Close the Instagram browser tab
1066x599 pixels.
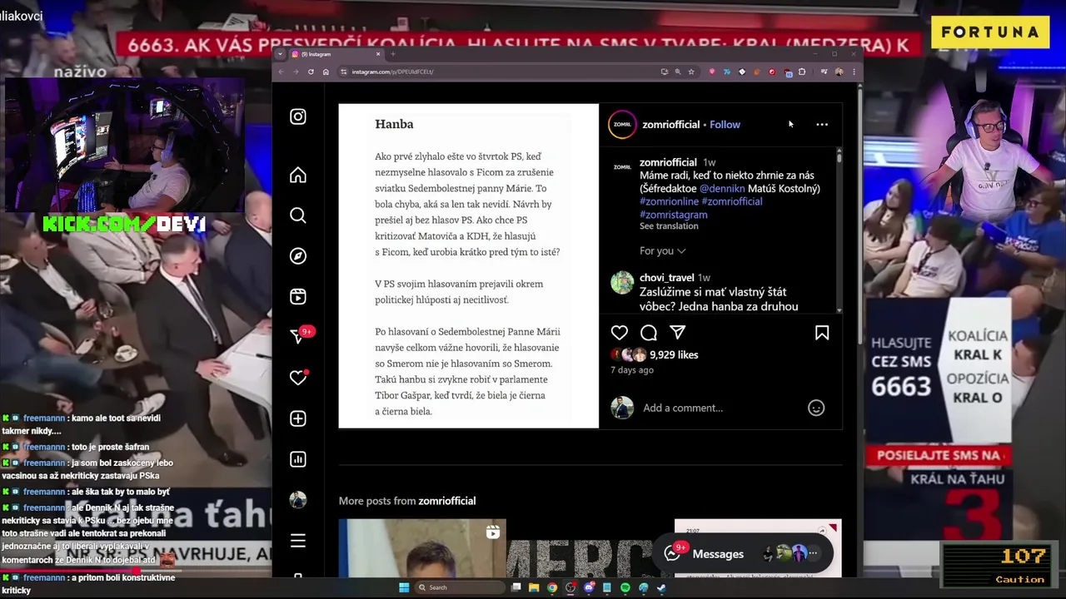click(378, 54)
